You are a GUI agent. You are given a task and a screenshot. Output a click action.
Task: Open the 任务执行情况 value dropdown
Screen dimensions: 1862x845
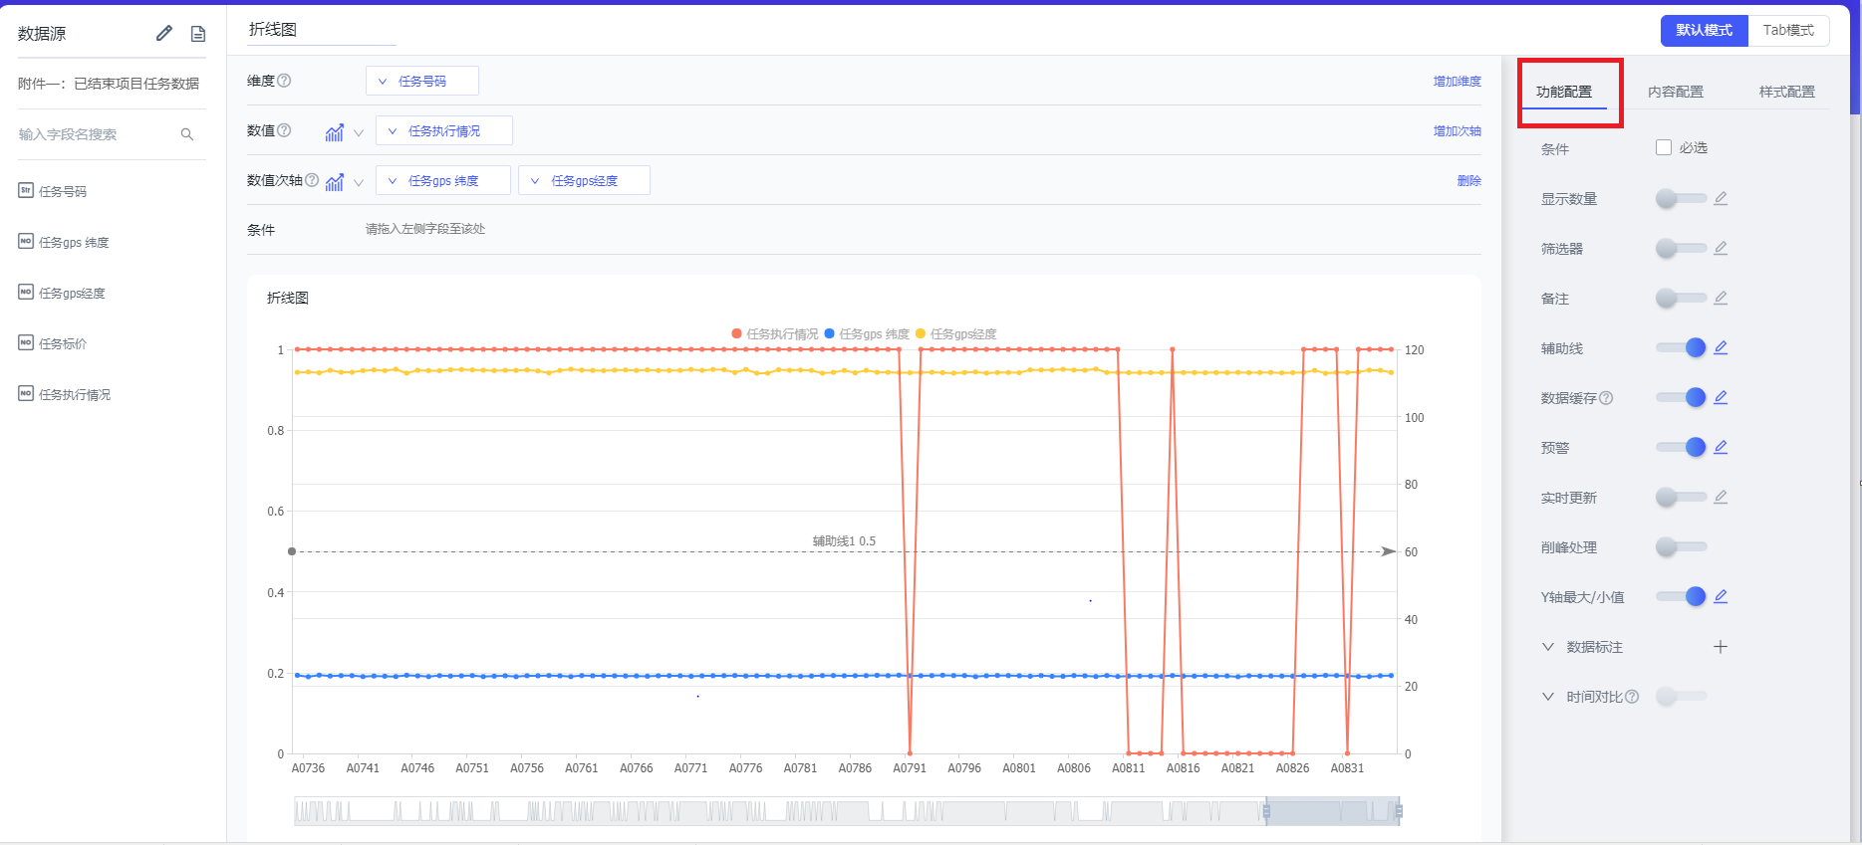443,130
